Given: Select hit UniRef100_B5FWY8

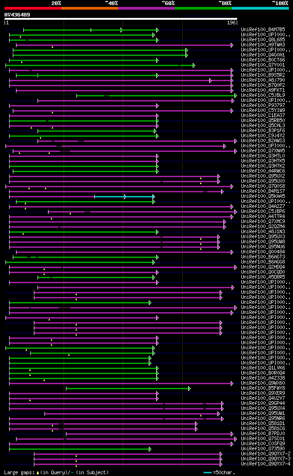Looking at the screenshot, I should click(263, 388).
